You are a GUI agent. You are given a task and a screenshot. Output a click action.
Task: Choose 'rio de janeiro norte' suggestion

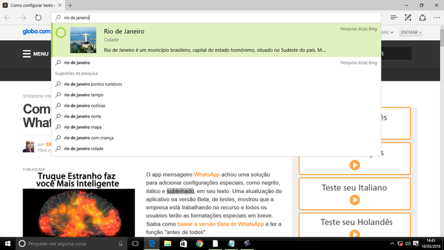tap(216, 116)
